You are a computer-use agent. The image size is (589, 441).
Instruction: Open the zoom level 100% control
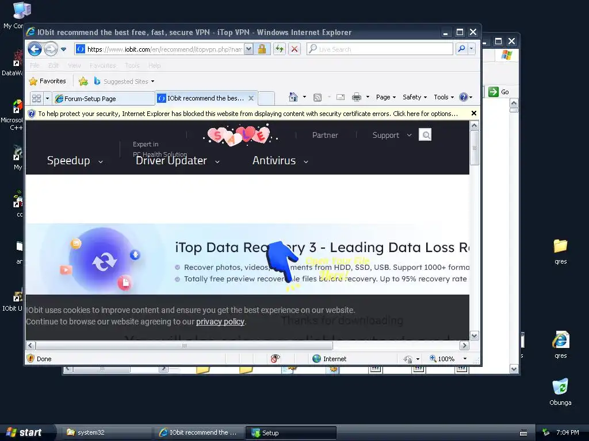442,359
